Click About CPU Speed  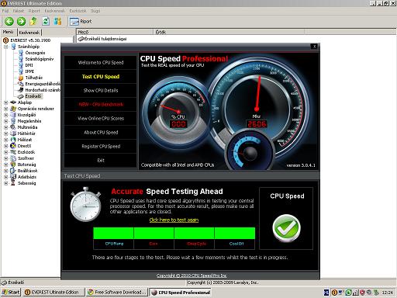[101, 133]
